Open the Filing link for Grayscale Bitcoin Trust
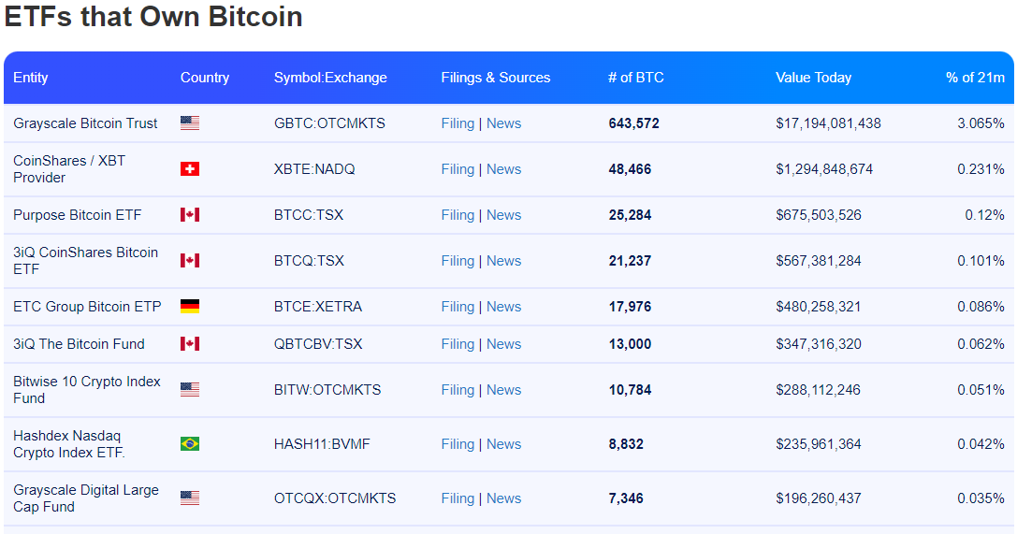Screen dimensions: 1017x534 pyautogui.click(x=458, y=123)
